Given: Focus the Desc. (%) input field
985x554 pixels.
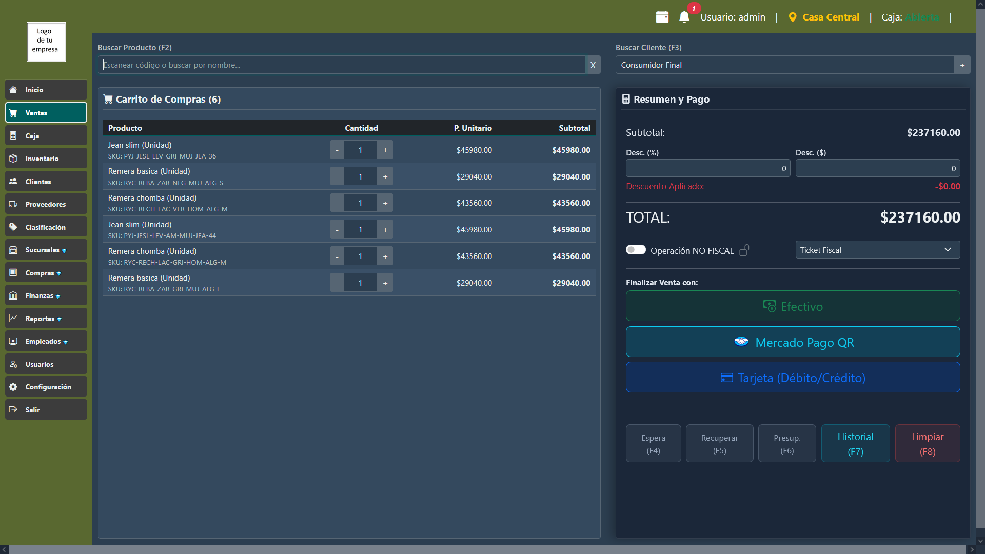Looking at the screenshot, I should coord(707,168).
